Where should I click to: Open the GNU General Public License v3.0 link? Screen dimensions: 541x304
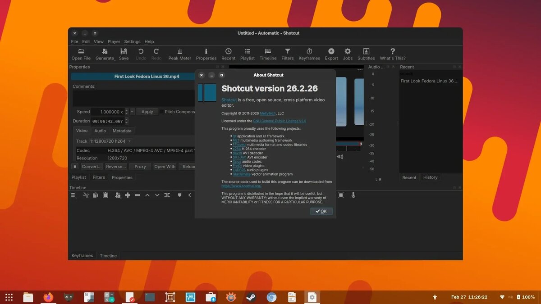coord(280,121)
